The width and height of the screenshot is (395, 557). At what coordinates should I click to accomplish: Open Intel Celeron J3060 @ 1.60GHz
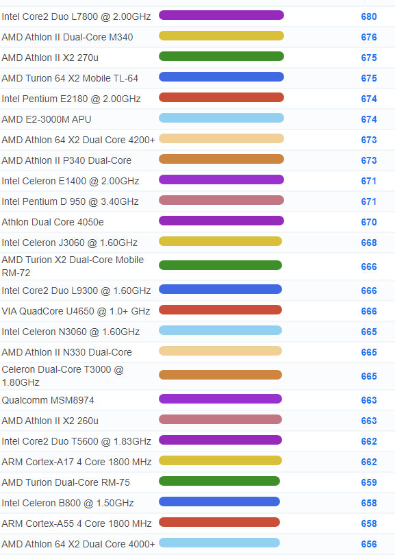pyautogui.click(x=70, y=243)
